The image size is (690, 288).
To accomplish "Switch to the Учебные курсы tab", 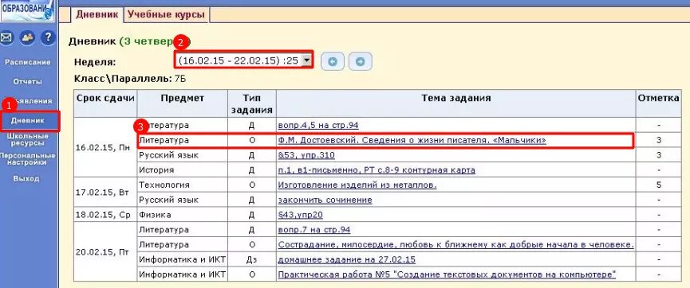I will click(x=166, y=14).
